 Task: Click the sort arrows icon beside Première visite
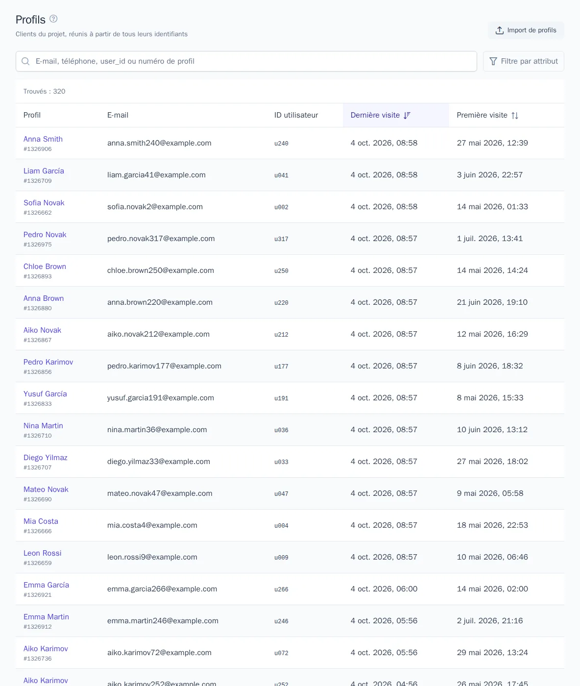click(x=515, y=116)
